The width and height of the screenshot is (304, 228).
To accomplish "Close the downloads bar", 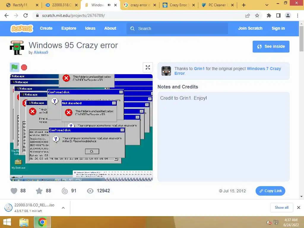I will tap(299, 208).
